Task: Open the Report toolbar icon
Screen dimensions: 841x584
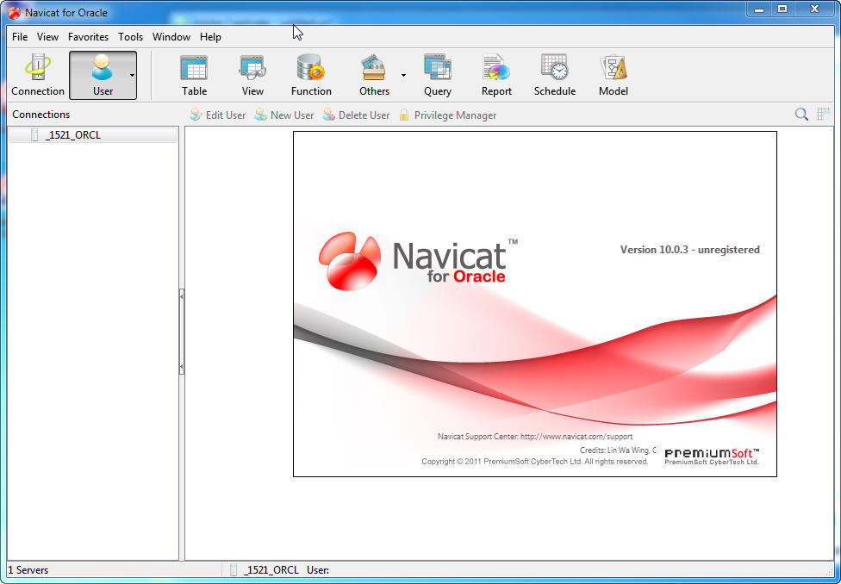Action: (x=496, y=75)
